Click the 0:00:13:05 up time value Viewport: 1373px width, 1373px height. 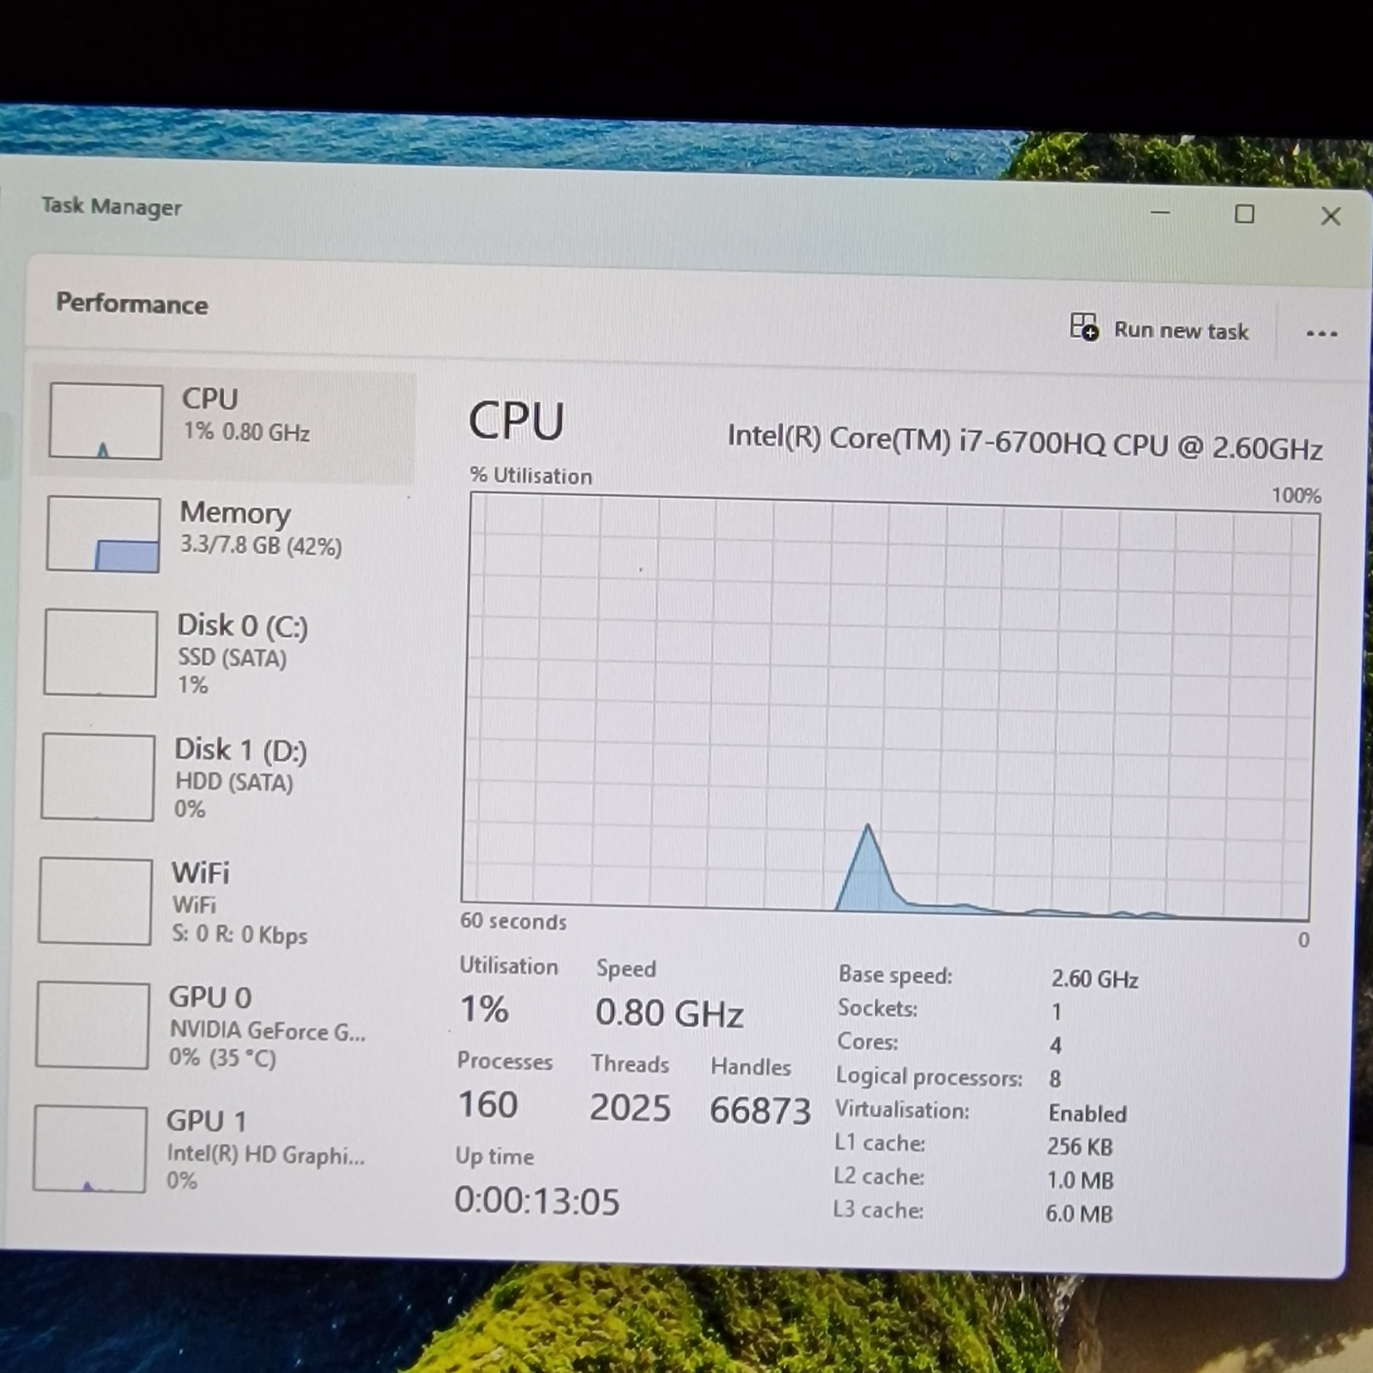(537, 1201)
